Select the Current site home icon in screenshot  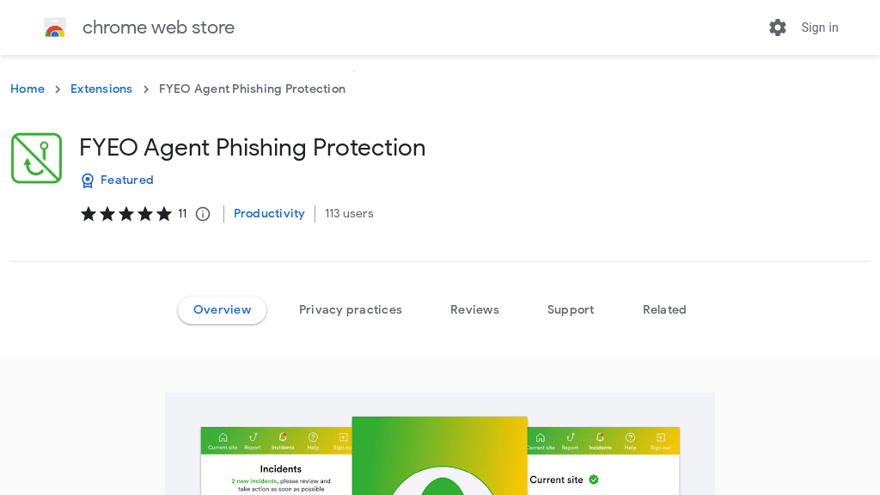click(x=222, y=437)
